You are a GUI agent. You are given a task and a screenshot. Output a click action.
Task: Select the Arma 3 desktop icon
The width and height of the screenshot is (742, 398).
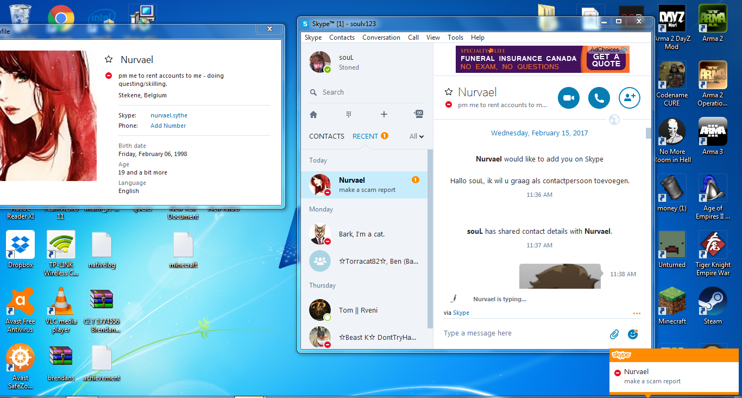point(713,136)
